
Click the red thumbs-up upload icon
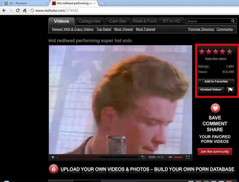point(53,169)
